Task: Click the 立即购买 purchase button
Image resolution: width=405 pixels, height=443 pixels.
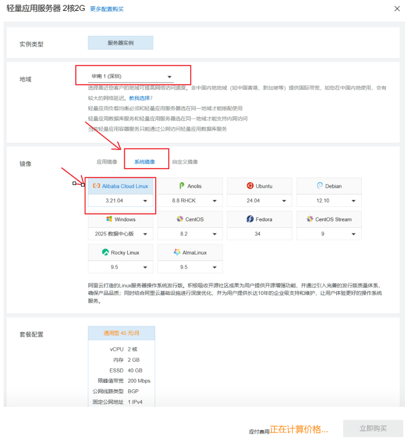Action: [x=374, y=428]
